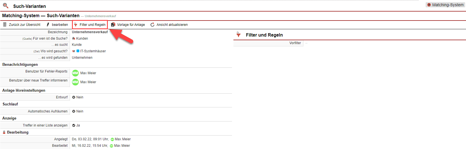
Task: Click the bearbeiten pencil icon
Action: (48, 25)
